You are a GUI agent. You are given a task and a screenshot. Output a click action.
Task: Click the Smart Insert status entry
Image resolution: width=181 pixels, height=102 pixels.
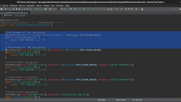click(121, 100)
